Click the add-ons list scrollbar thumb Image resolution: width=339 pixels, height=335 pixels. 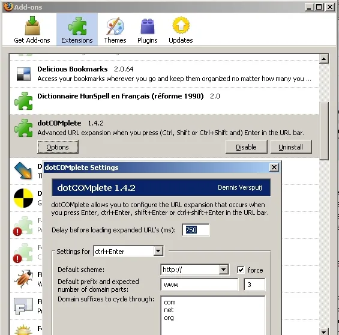click(324, 131)
